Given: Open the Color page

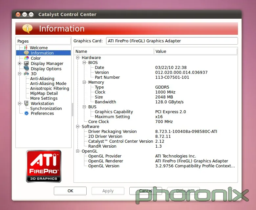Looking at the screenshot, I should (x=36, y=58).
